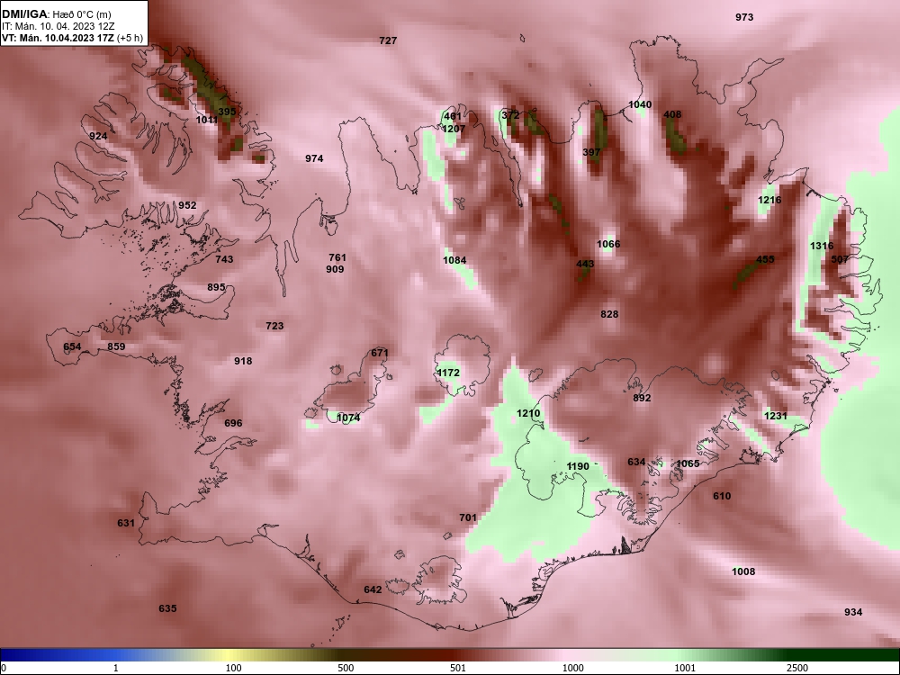The width and height of the screenshot is (900, 675).
Task: Click the value 974 over the bay
Action: click(x=314, y=158)
